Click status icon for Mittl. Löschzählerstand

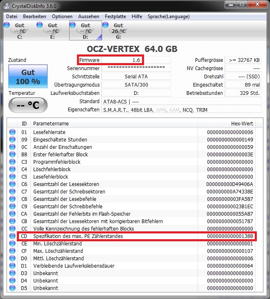pos(12,258)
